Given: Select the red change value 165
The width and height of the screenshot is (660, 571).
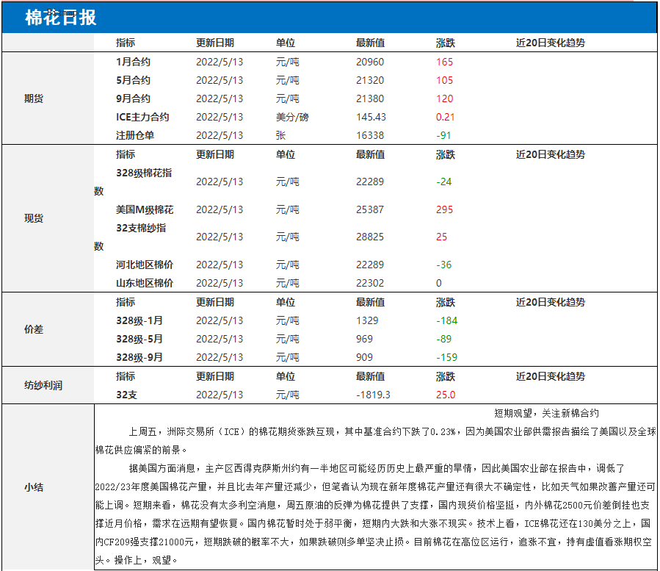Looking at the screenshot, I should 444,62.
